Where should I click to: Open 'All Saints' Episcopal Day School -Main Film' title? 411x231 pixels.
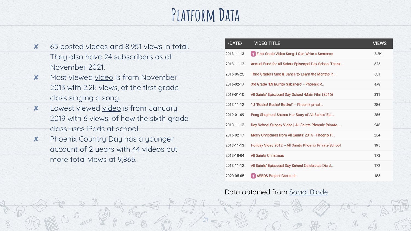click(292, 94)
